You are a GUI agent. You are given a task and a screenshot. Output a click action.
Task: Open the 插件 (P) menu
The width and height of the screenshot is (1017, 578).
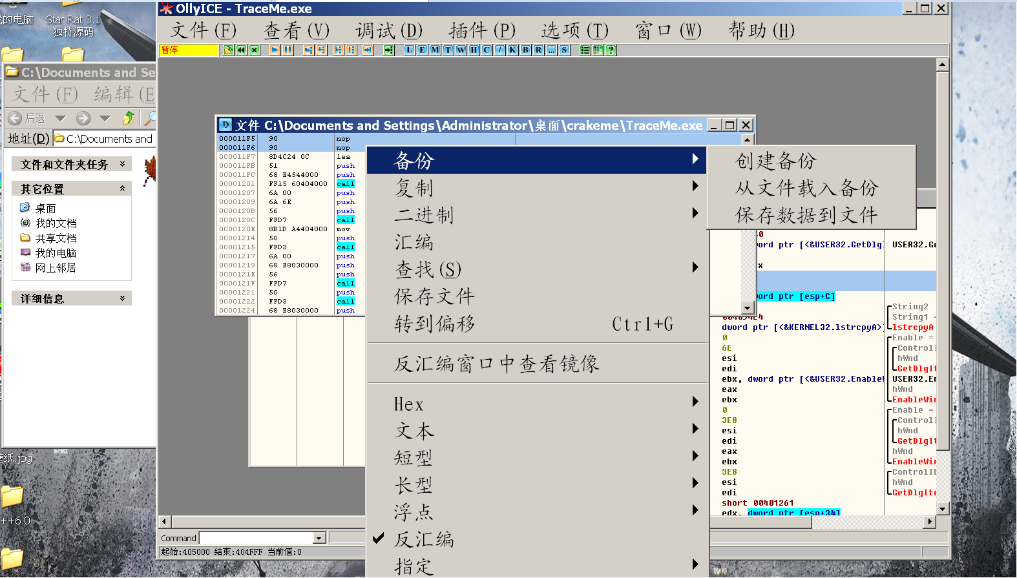tap(482, 30)
